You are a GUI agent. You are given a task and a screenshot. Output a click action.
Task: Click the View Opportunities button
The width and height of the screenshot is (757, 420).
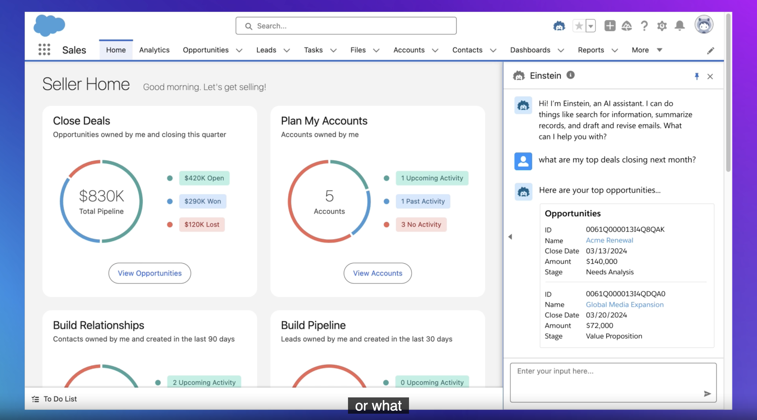tap(150, 273)
